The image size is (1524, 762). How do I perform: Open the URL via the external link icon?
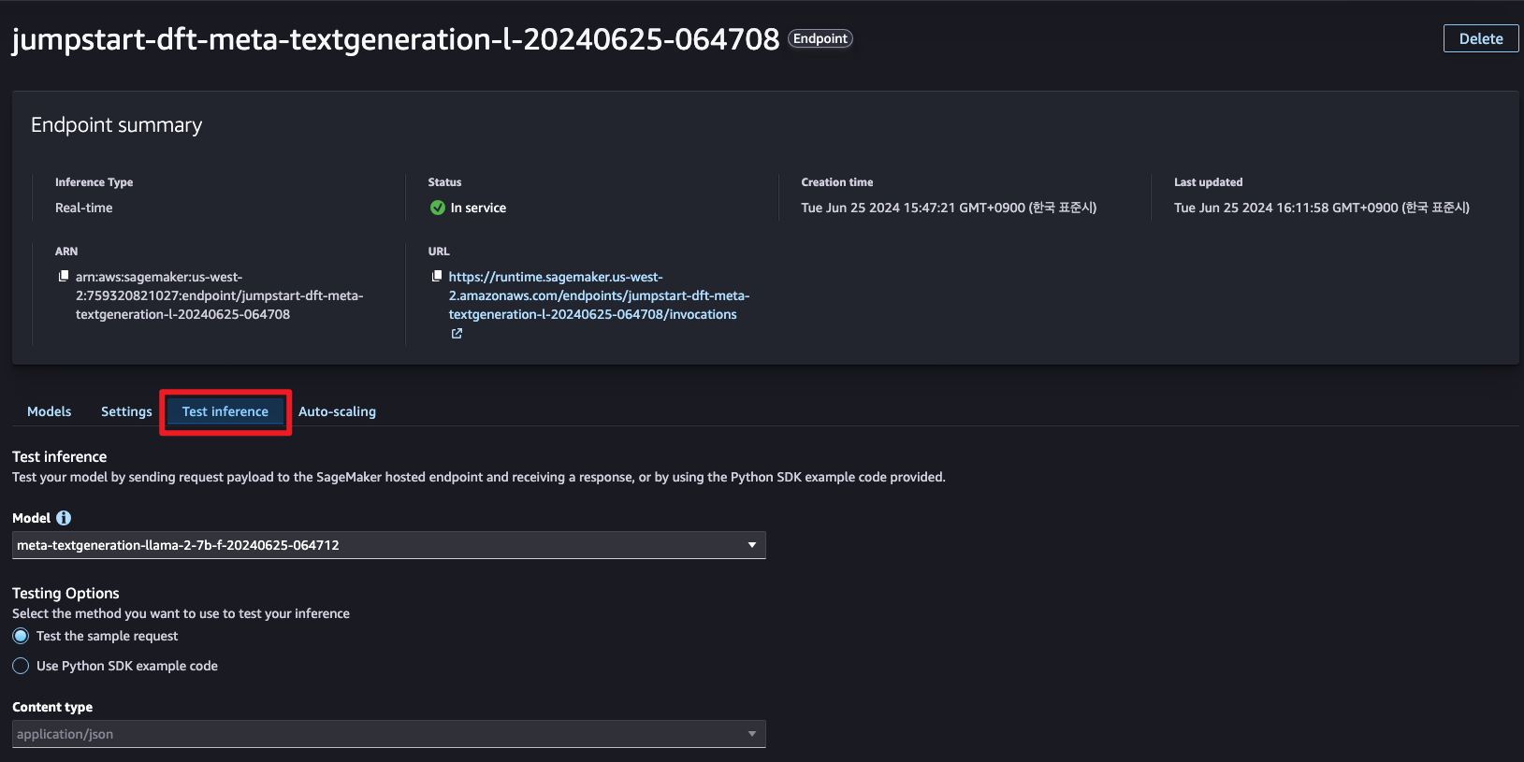pos(457,334)
